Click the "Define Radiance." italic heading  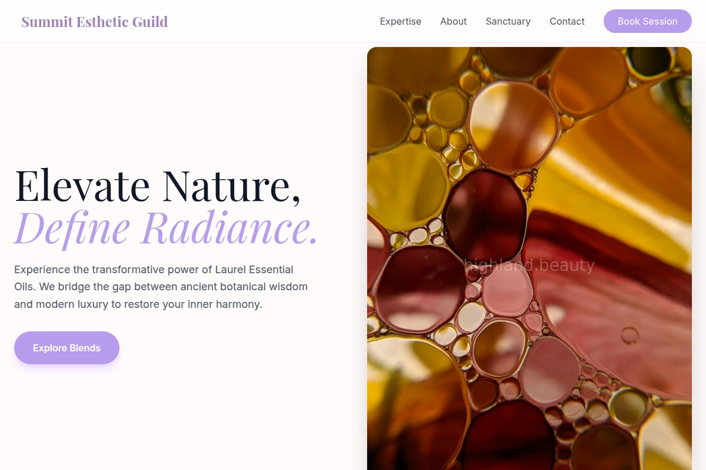click(x=166, y=227)
